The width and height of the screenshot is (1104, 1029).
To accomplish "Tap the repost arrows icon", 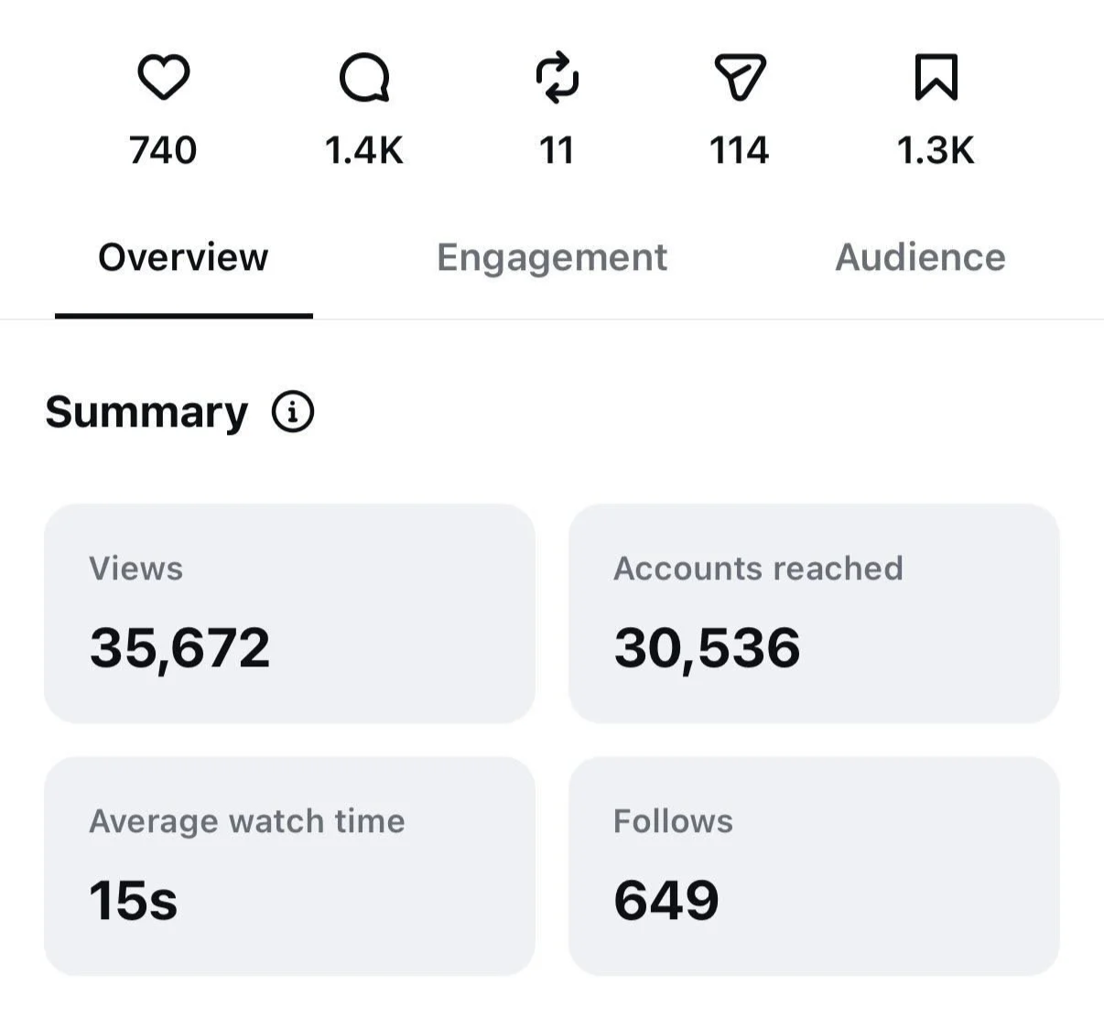I will pos(557,77).
